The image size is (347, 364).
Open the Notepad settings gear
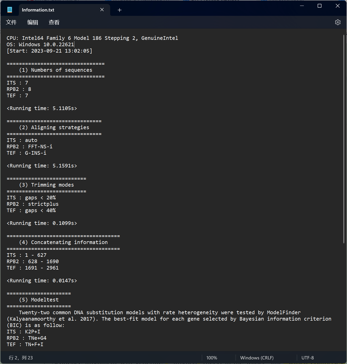coord(338,22)
